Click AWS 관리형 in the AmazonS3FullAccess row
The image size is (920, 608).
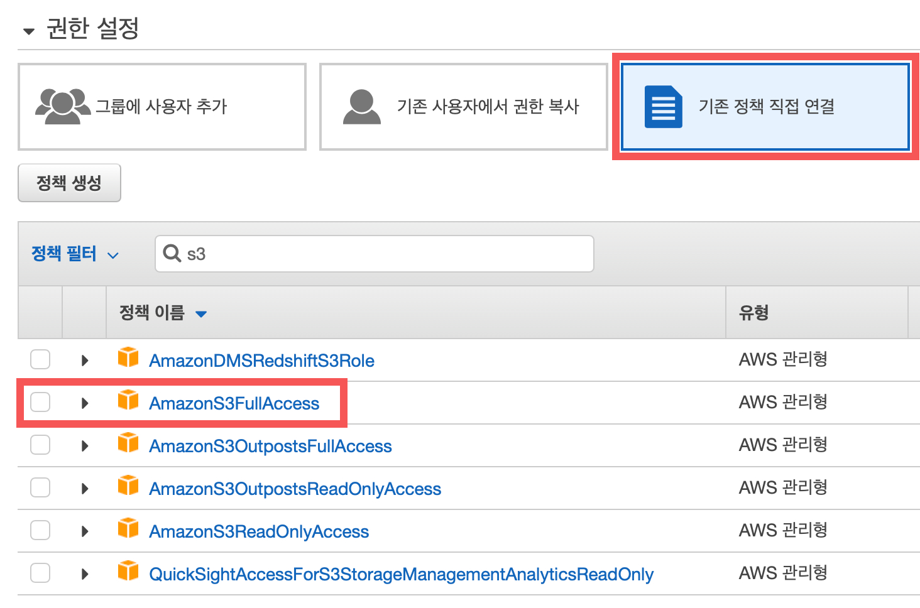pyautogui.click(x=783, y=402)
